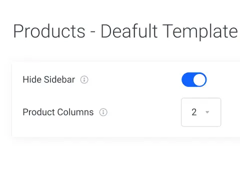Tap the circled 'i' after Hide Sidebar label

click(84, 79)
